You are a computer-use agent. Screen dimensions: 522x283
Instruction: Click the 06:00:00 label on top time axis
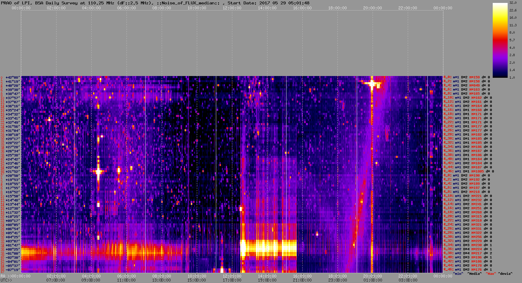[127, 8]
